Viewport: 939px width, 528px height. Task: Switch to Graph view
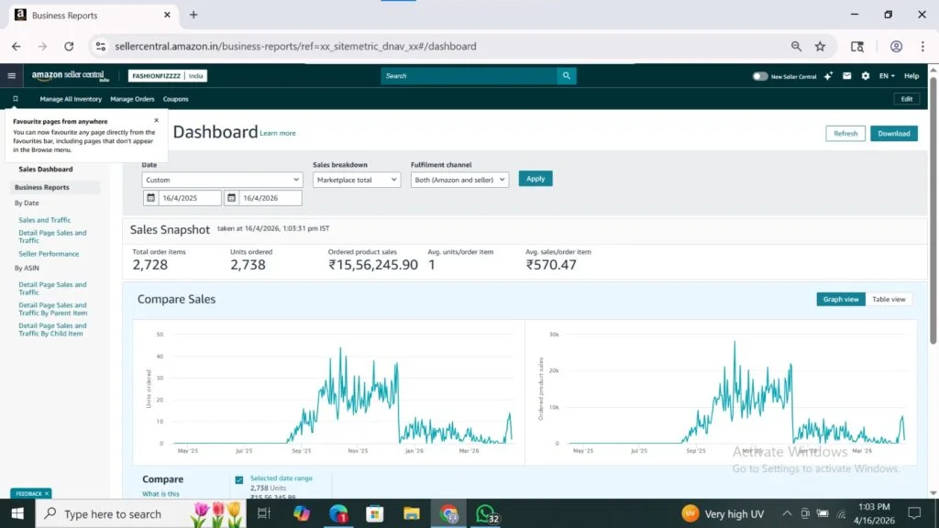click(x=841, y=300)
